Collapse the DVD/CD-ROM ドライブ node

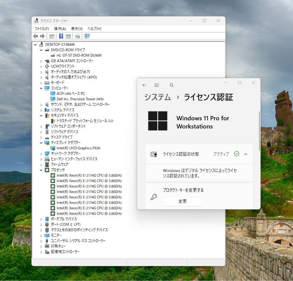pyautogui.click(x=41, y=50)
